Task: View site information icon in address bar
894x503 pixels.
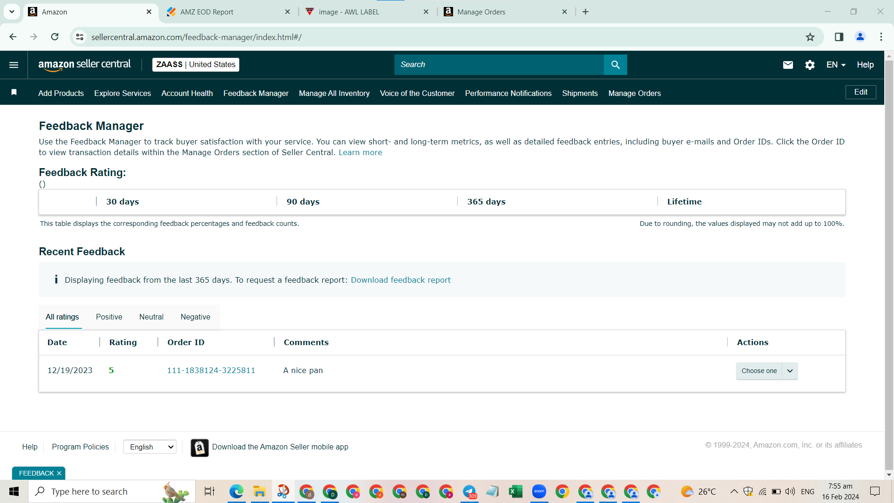Action: point(80,37)
